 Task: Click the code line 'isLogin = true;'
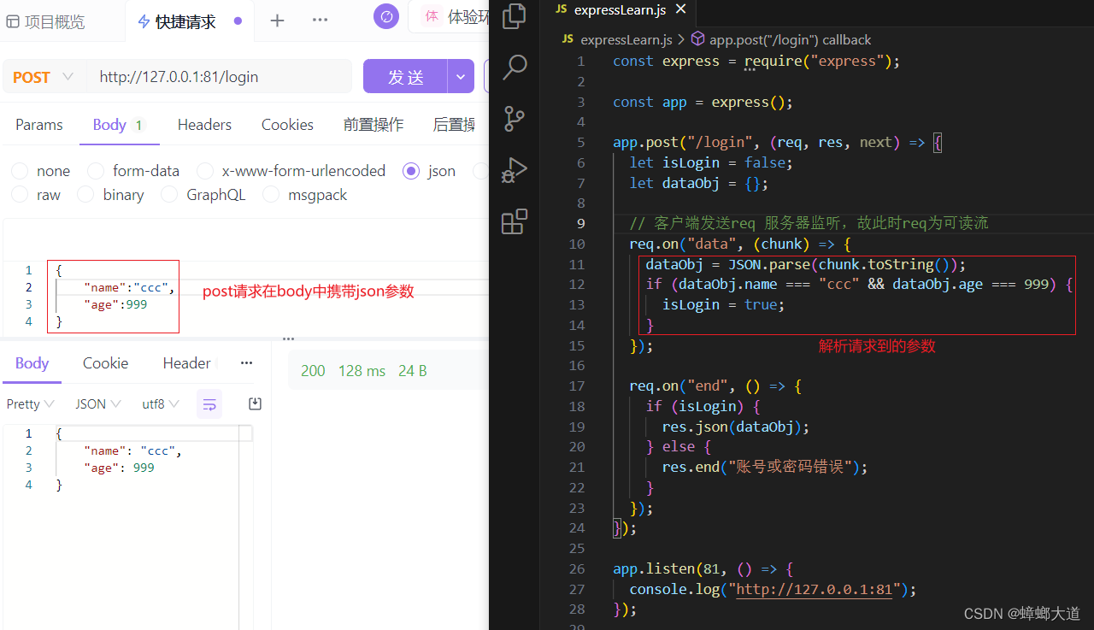(723, 304)
